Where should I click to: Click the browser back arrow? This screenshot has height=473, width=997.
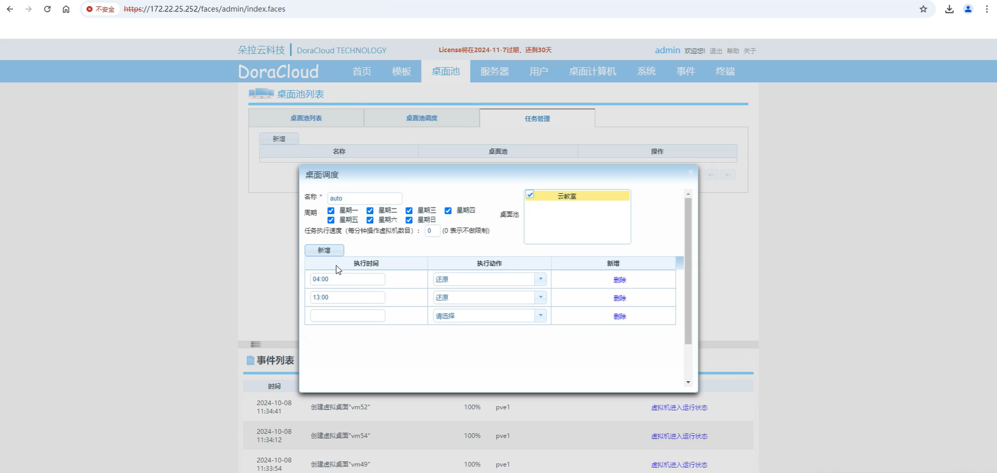click(10, 9)
